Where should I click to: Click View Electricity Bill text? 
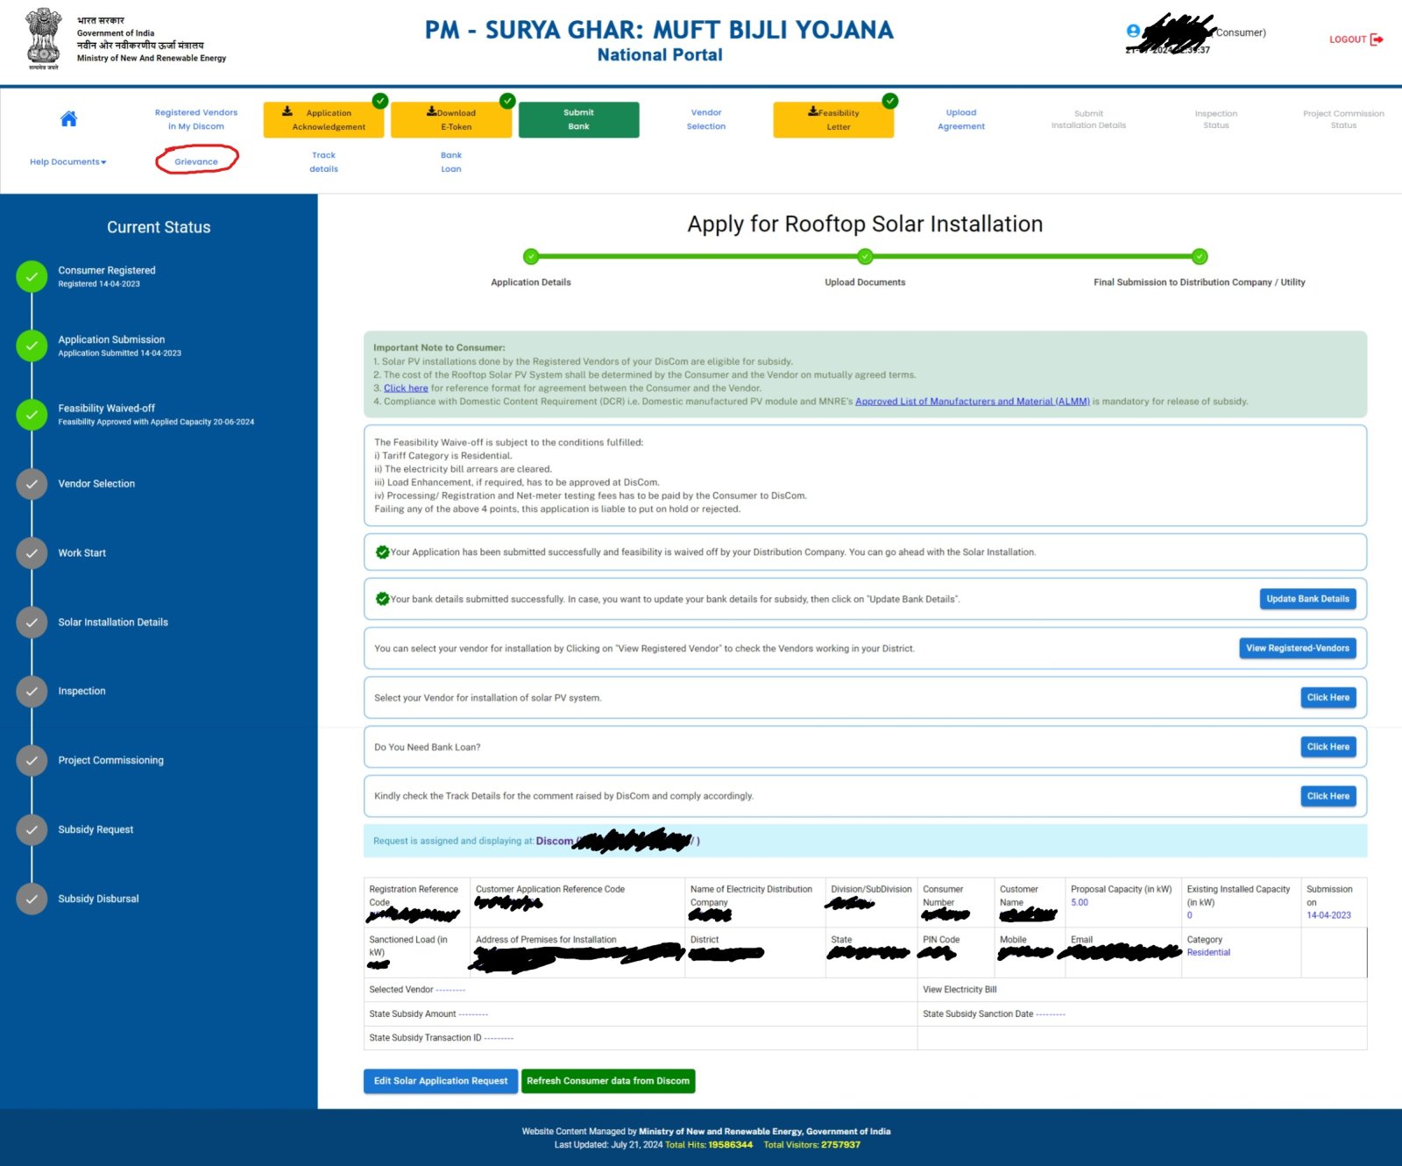click(x=959, y=990)
